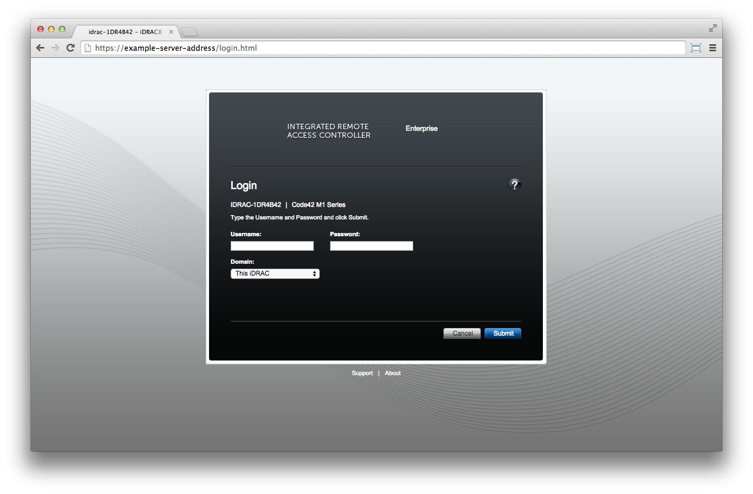Toggle presentation mode from the toolbar
753x494 pixels.
[x=696, y=48]
